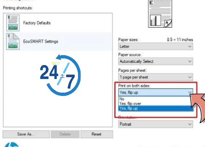Click the Paper source label
The height and width of the screenshot is (147, 205).
click(x=130, y=55)
